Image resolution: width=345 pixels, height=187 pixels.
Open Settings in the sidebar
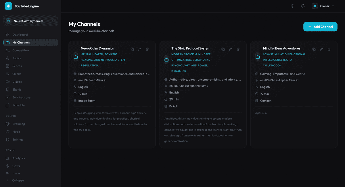(x=30, y=140)
